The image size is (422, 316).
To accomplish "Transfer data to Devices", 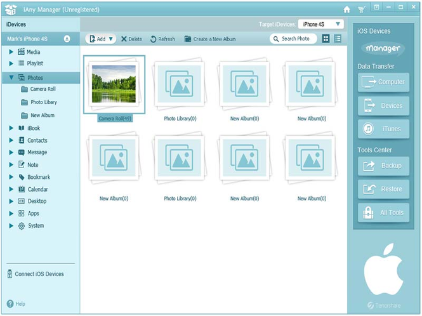I will coord(383,106).
